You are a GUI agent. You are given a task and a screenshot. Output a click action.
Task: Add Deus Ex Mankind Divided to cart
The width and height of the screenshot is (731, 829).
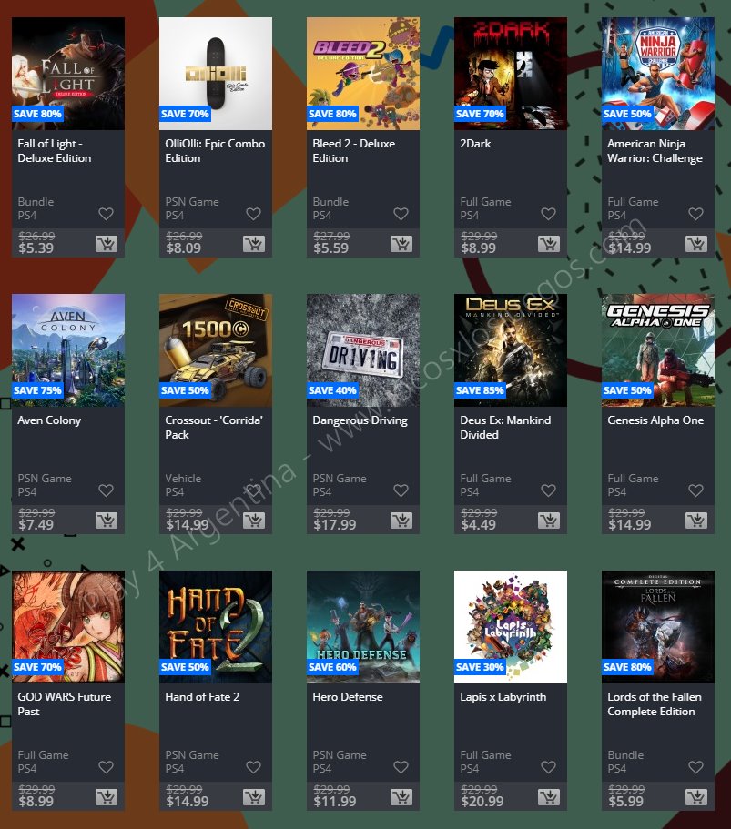[x=549, y=521]
